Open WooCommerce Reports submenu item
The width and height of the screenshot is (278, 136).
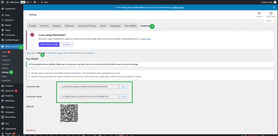5,68
